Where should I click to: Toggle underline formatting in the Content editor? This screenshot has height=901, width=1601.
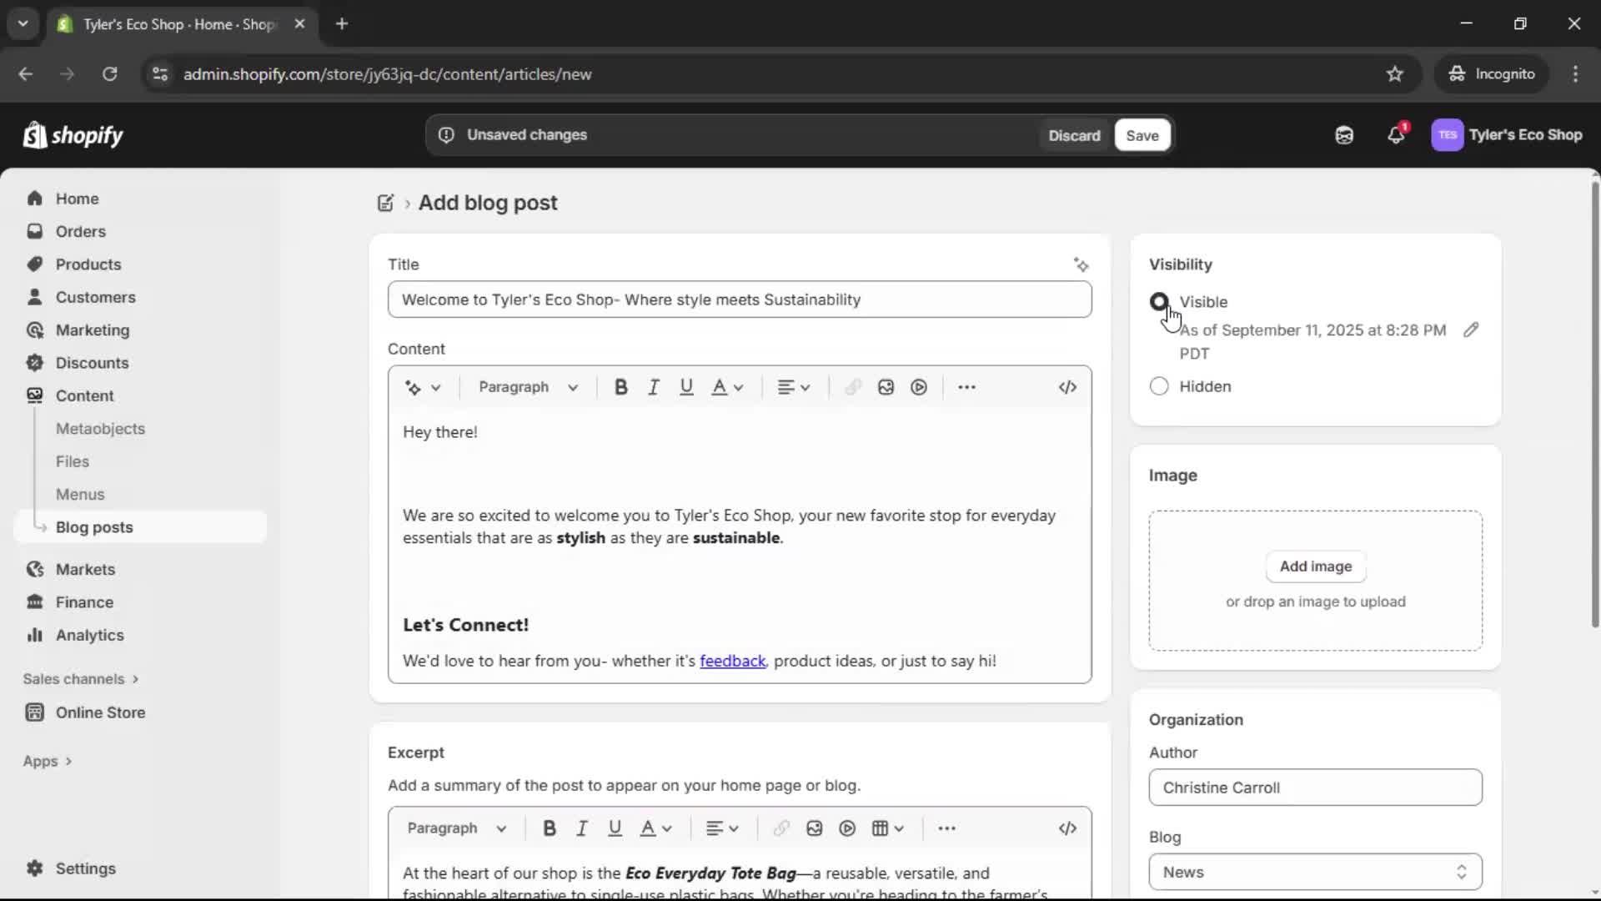pyautogui.click(x=686, y=386)
